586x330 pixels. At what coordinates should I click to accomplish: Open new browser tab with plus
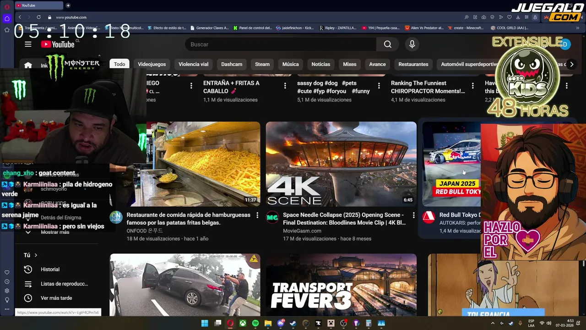(x=68, y=5)
